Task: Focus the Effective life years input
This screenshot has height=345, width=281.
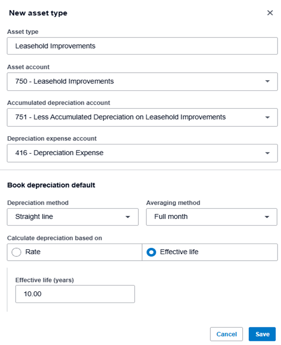Action: (x=75, y=294)
